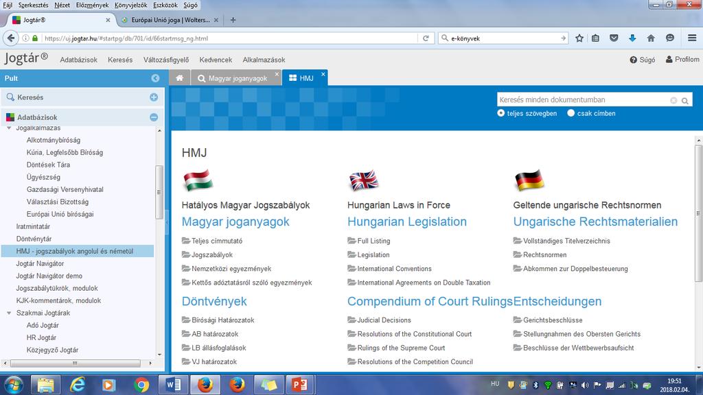Image resolution: width=703 pixels, height=395 pixels.
Task: Open Judicial Decisions folder
Action: 379,320
